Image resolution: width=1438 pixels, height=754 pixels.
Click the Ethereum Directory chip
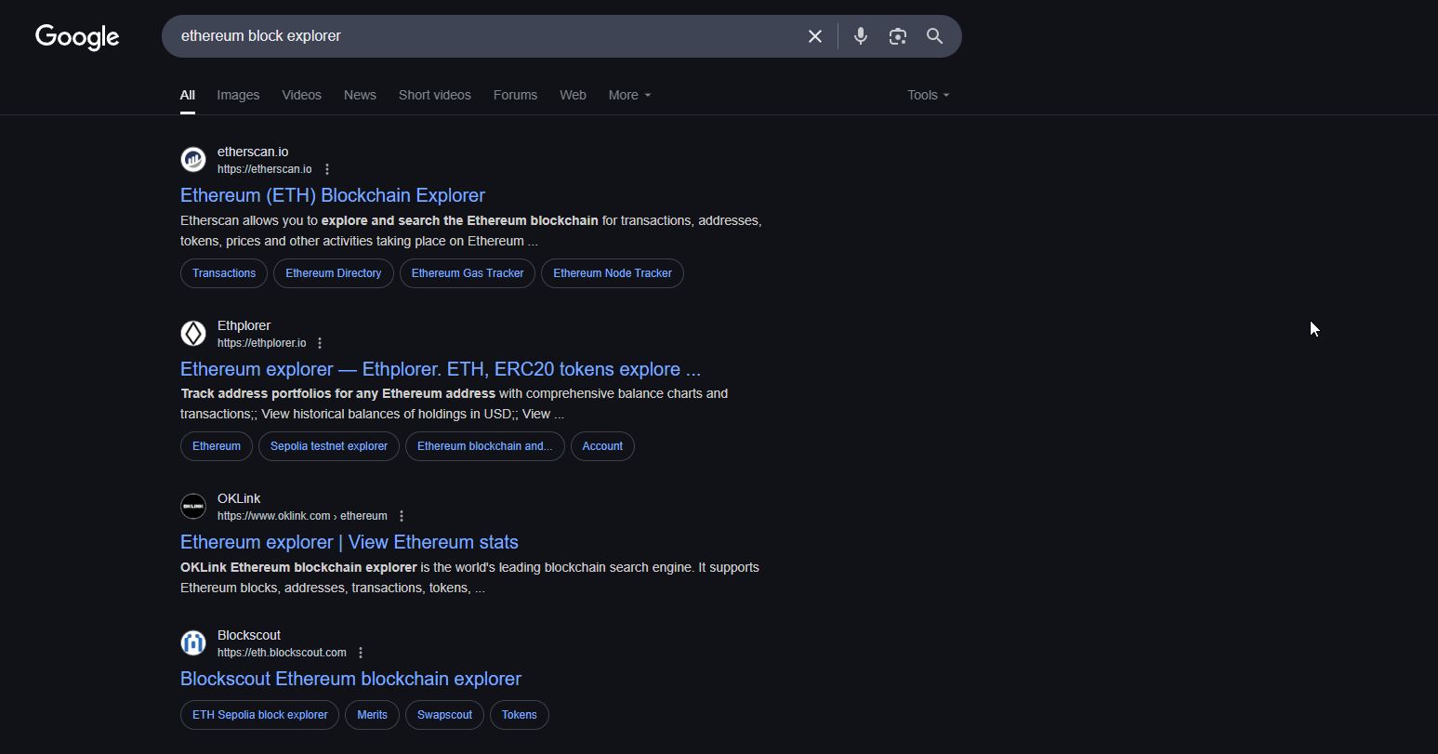(x=334, y=273)
